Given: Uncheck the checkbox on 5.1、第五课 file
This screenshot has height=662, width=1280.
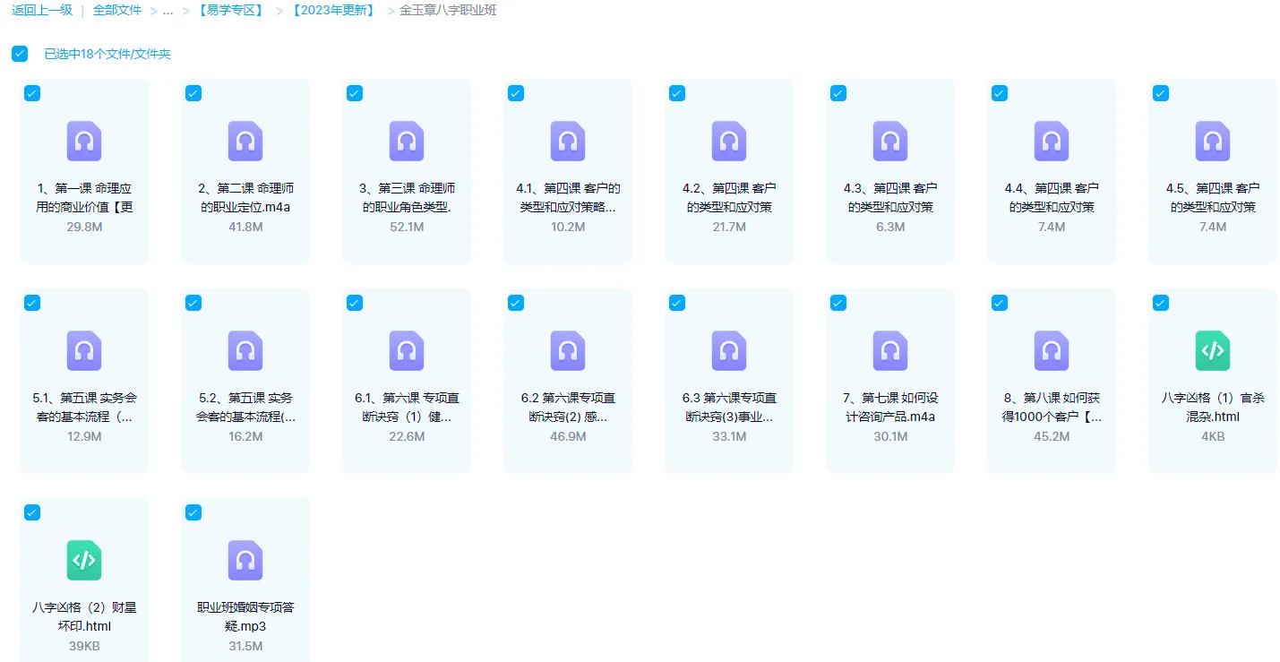Looking at the screenshot, I should [x=32, y=303].
